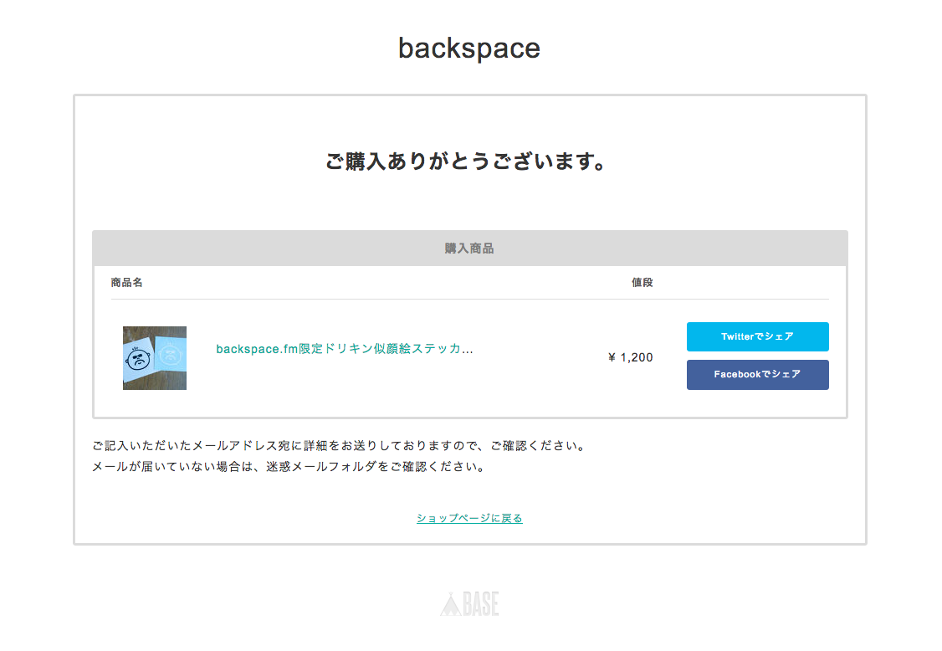Image resolution: width=942 pixels, height=651 pixels.
Task: Share purchase via Twitterでシェア button
Action: pos(758,336)
